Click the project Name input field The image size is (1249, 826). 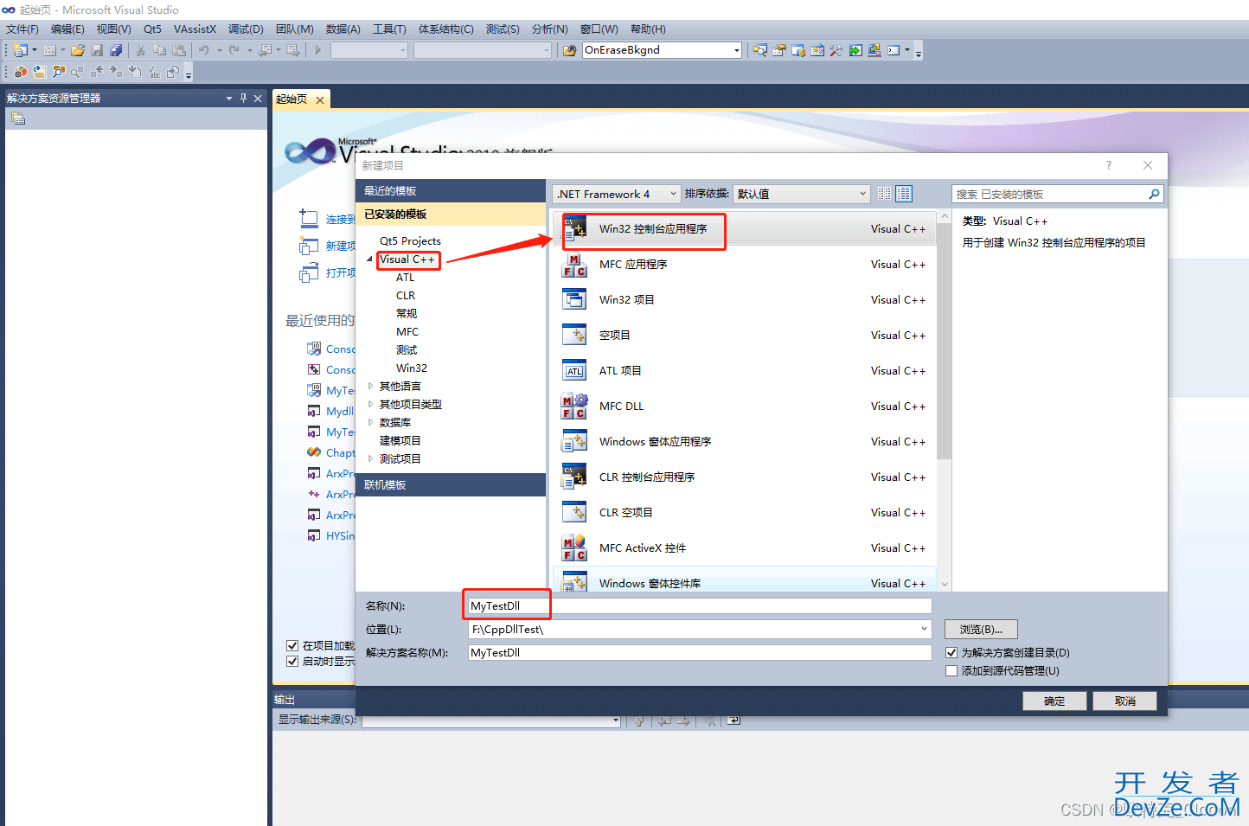coord(700,605)
